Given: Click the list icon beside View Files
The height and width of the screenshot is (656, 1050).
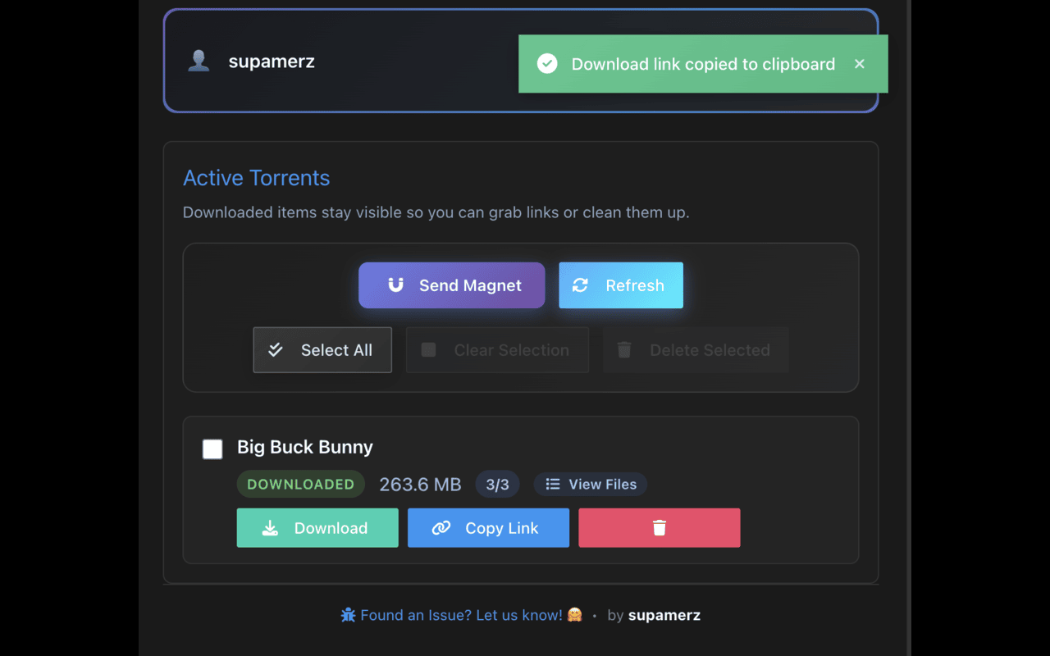Looking at the screenshot, I should pos(553,485).
